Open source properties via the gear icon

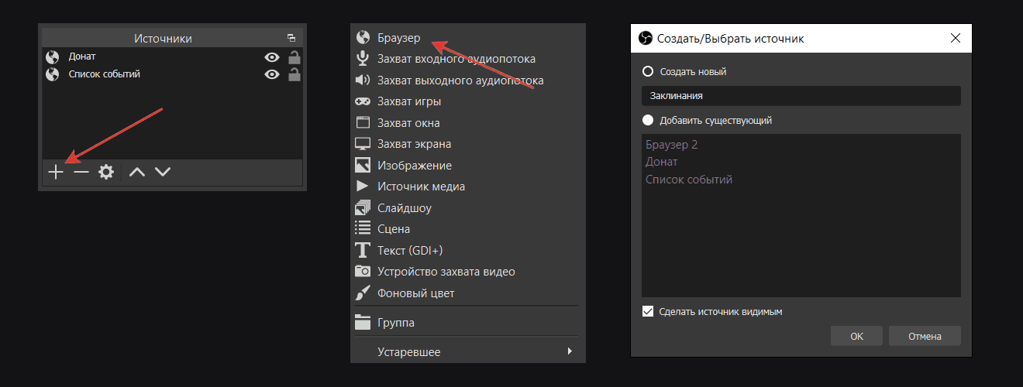coord(106,172)
